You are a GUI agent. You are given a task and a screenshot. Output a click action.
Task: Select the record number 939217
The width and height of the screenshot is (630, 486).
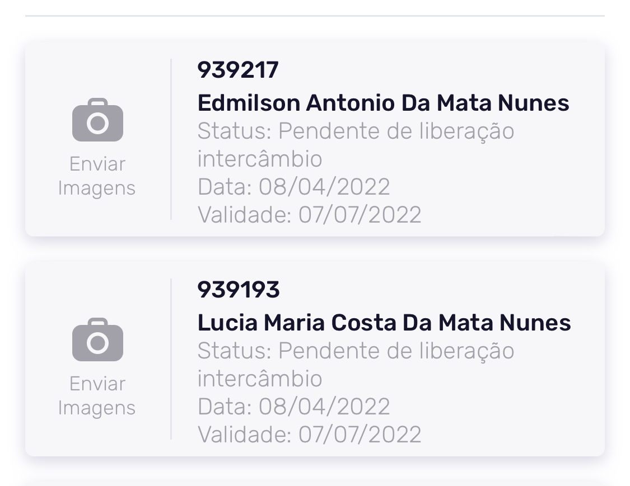pos(238,70)
